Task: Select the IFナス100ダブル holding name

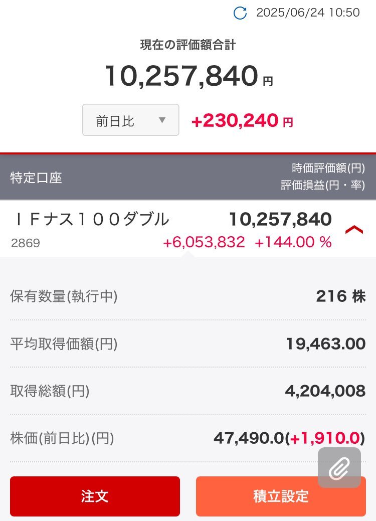Action: click(92, 220)
